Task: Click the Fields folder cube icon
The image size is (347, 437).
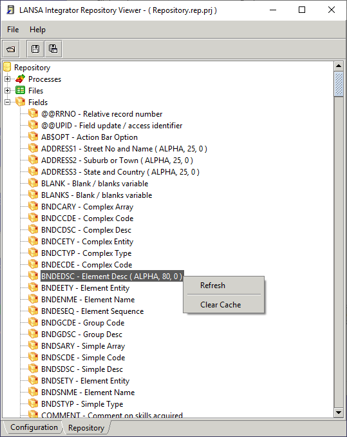Action: click(x=21, y=102)
